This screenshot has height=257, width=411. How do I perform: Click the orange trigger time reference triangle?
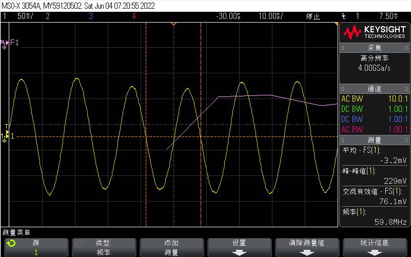coord(173,24)
